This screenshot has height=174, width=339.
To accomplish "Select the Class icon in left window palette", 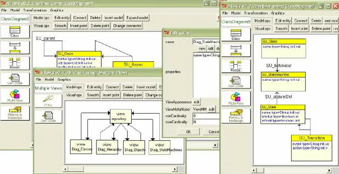I will (x=15, y=31).
